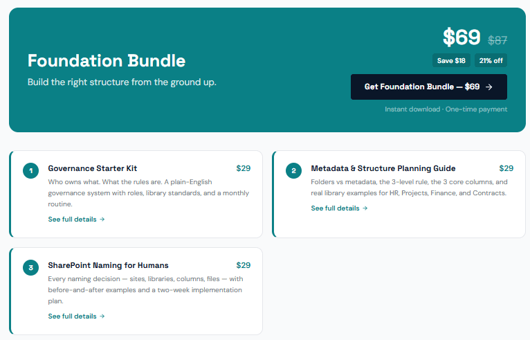Image resolution: width=530 pixels, height=340 pixels.
Task: Click the 21% off badge
Action: 491,60
